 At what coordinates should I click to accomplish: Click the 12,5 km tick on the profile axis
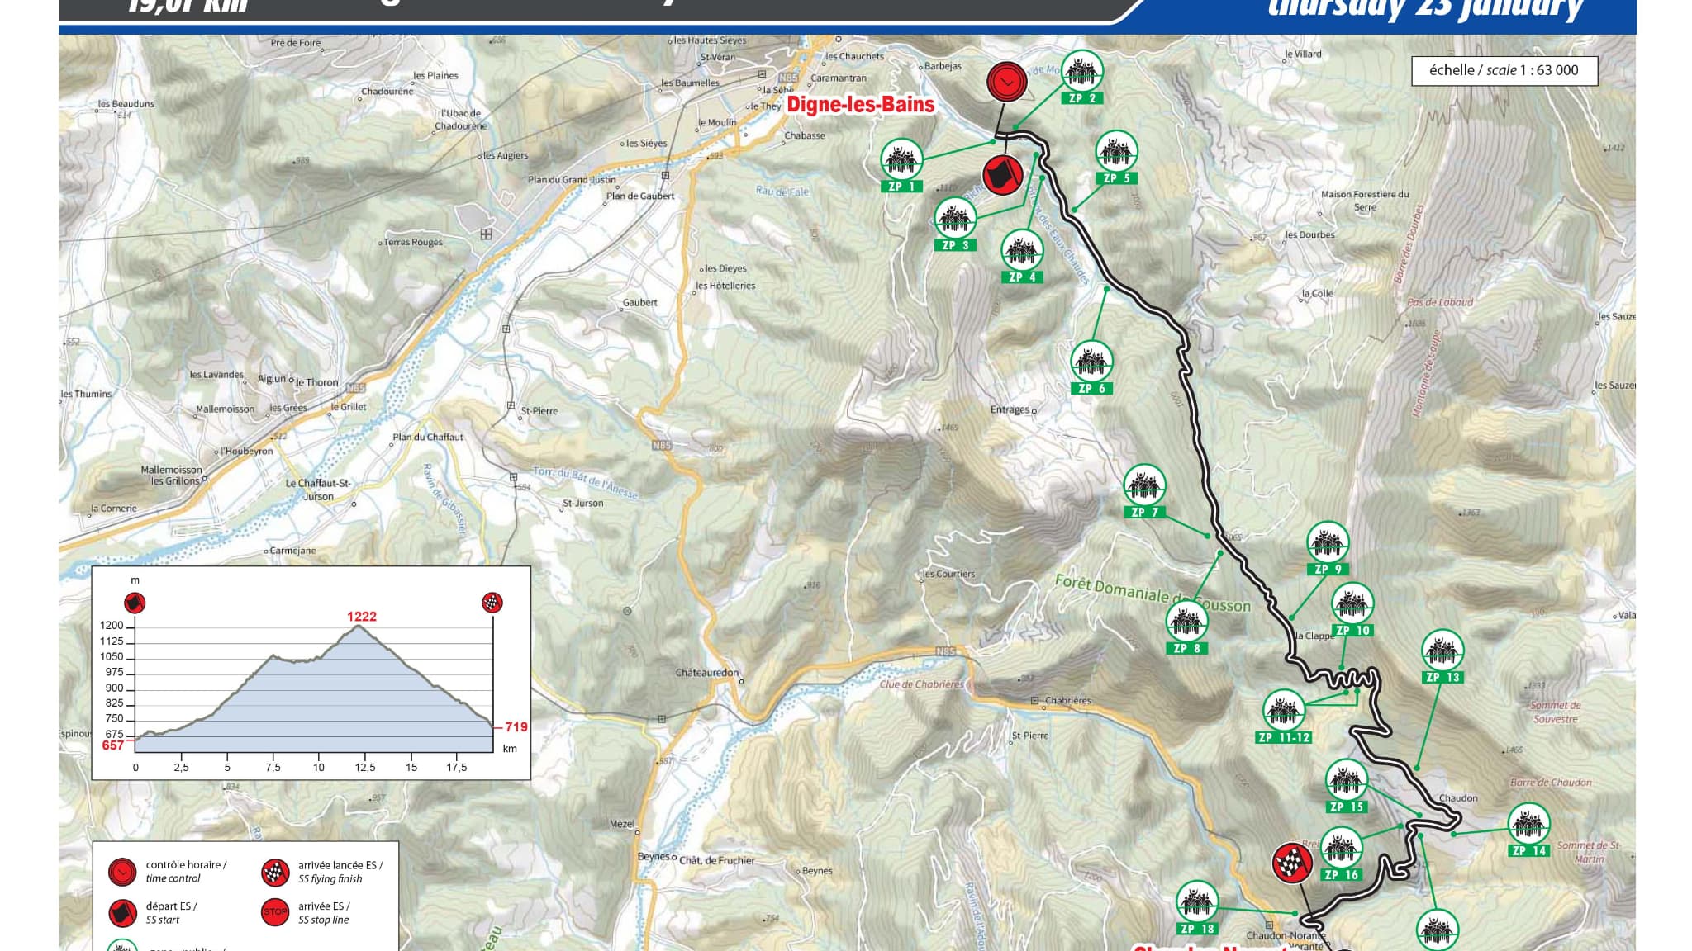pyautogui.click(x=365, y=768)
